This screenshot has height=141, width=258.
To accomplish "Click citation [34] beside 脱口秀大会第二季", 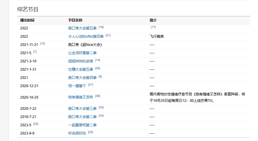I will point(101,115).
